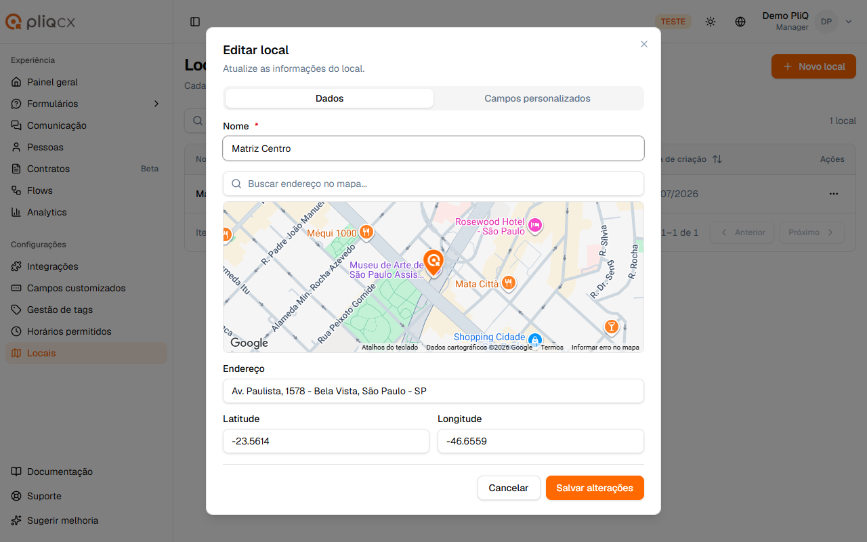Image resolution: width=867 pixels, height=542 pixels.
Task: Go to Painel geral in sidebar
Action: tap(86, 82)
